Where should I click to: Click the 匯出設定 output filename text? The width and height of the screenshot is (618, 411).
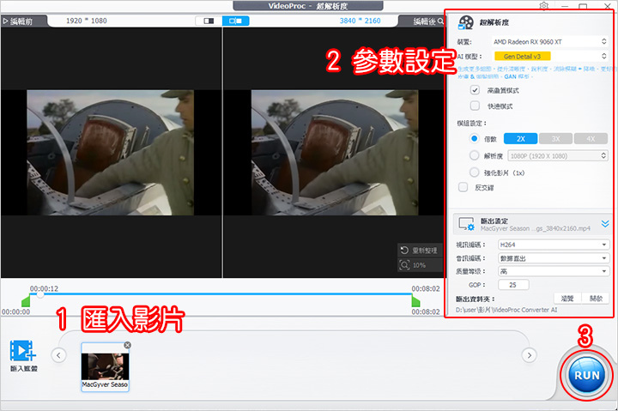coord(535,228)
